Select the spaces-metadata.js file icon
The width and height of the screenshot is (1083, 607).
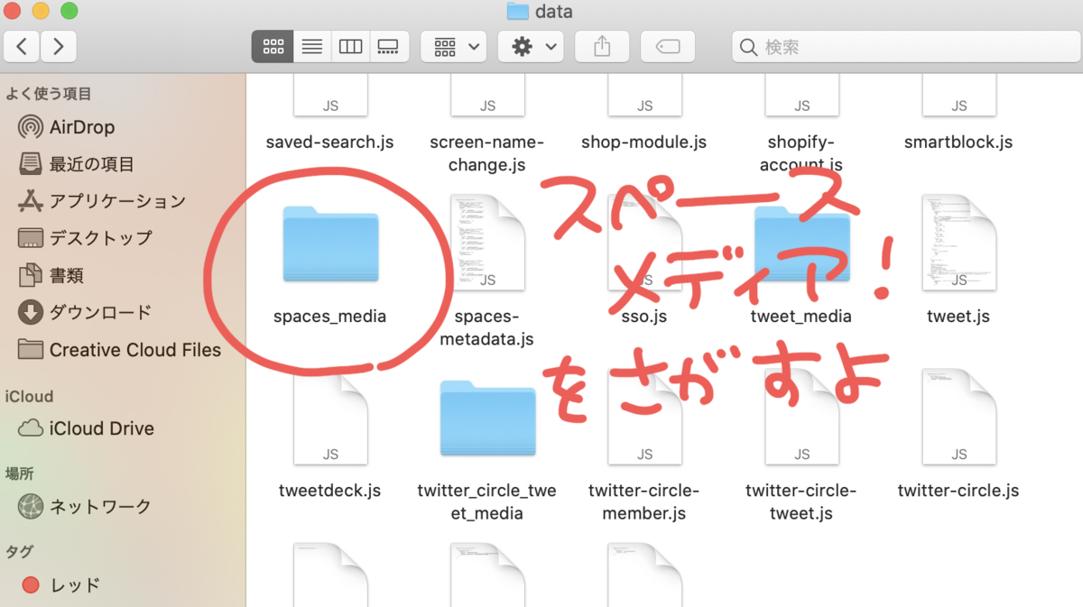tap(487, 243)
